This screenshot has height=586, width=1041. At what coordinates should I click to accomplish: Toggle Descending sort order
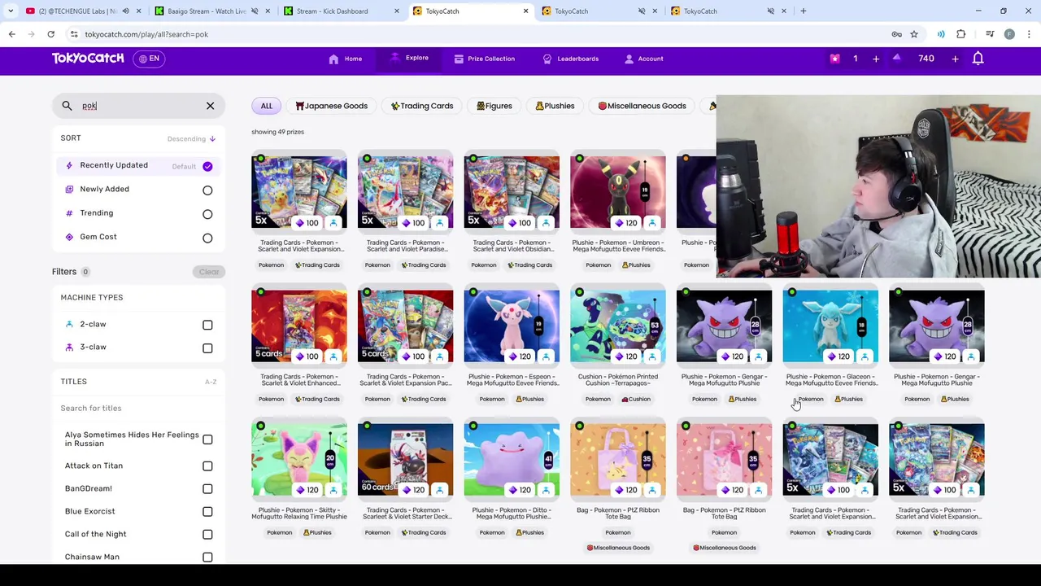(191, 138)
